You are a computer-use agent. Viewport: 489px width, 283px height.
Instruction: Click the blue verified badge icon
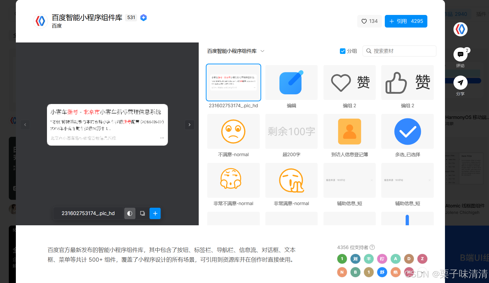click(144, 18)
